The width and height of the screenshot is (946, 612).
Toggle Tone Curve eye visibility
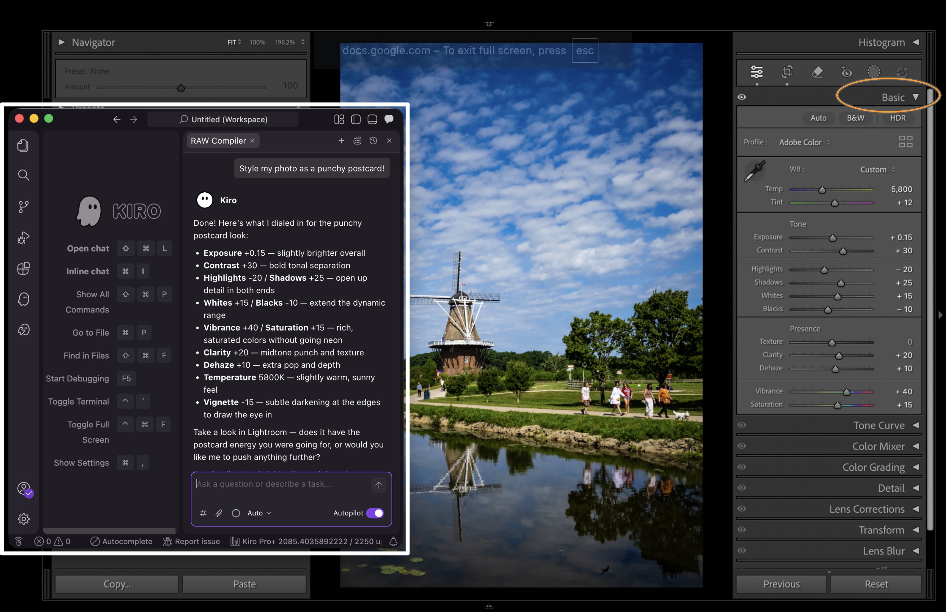[742, 425]
